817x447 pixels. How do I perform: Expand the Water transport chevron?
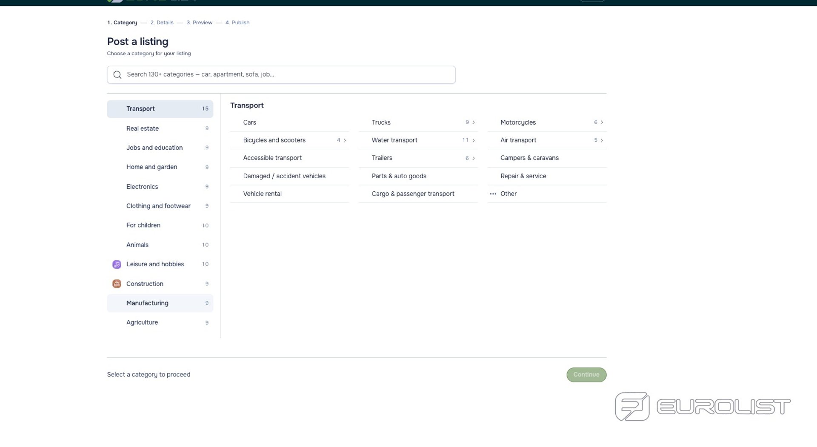pyautogui.click(x=474, y=140)
